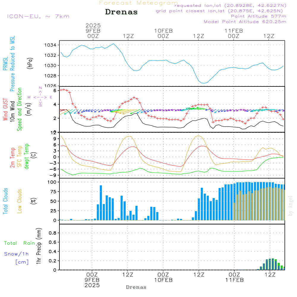Click the 4 value on wind axis
Viewport: 297px width, 297px height.
55,104
